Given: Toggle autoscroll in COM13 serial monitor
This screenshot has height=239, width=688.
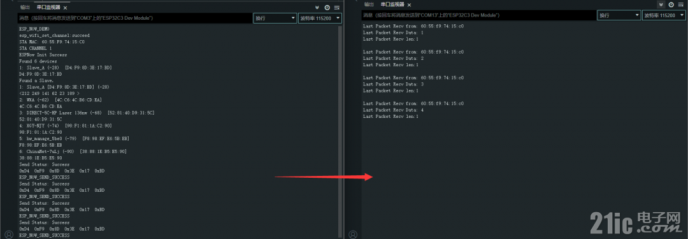Looking at the screenshot, I should (x=661, y=4).
